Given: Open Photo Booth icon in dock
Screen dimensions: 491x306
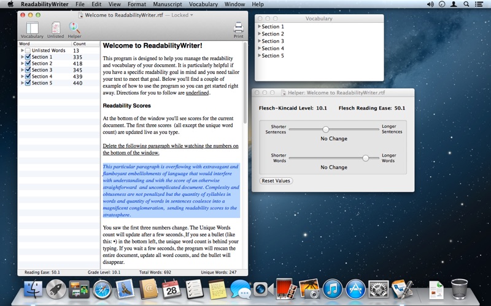Looking at the screenshot, I should coord(286,289).
